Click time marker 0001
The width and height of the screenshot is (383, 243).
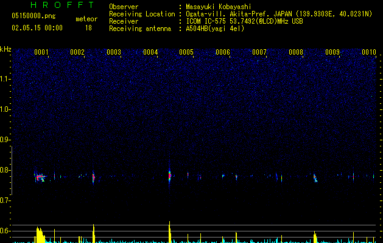[41, 52]
